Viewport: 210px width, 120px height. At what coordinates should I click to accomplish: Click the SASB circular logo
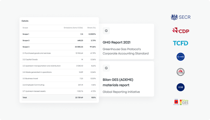point(180,72)
